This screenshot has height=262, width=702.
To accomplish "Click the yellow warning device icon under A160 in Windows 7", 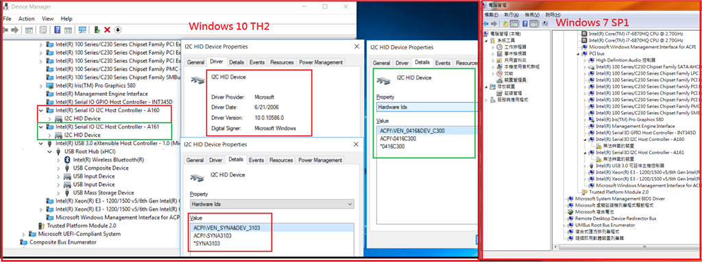I will coord(598,146).
